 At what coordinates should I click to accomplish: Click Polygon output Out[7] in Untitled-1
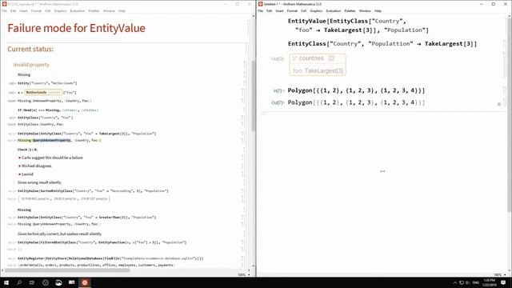coord(356,102)
